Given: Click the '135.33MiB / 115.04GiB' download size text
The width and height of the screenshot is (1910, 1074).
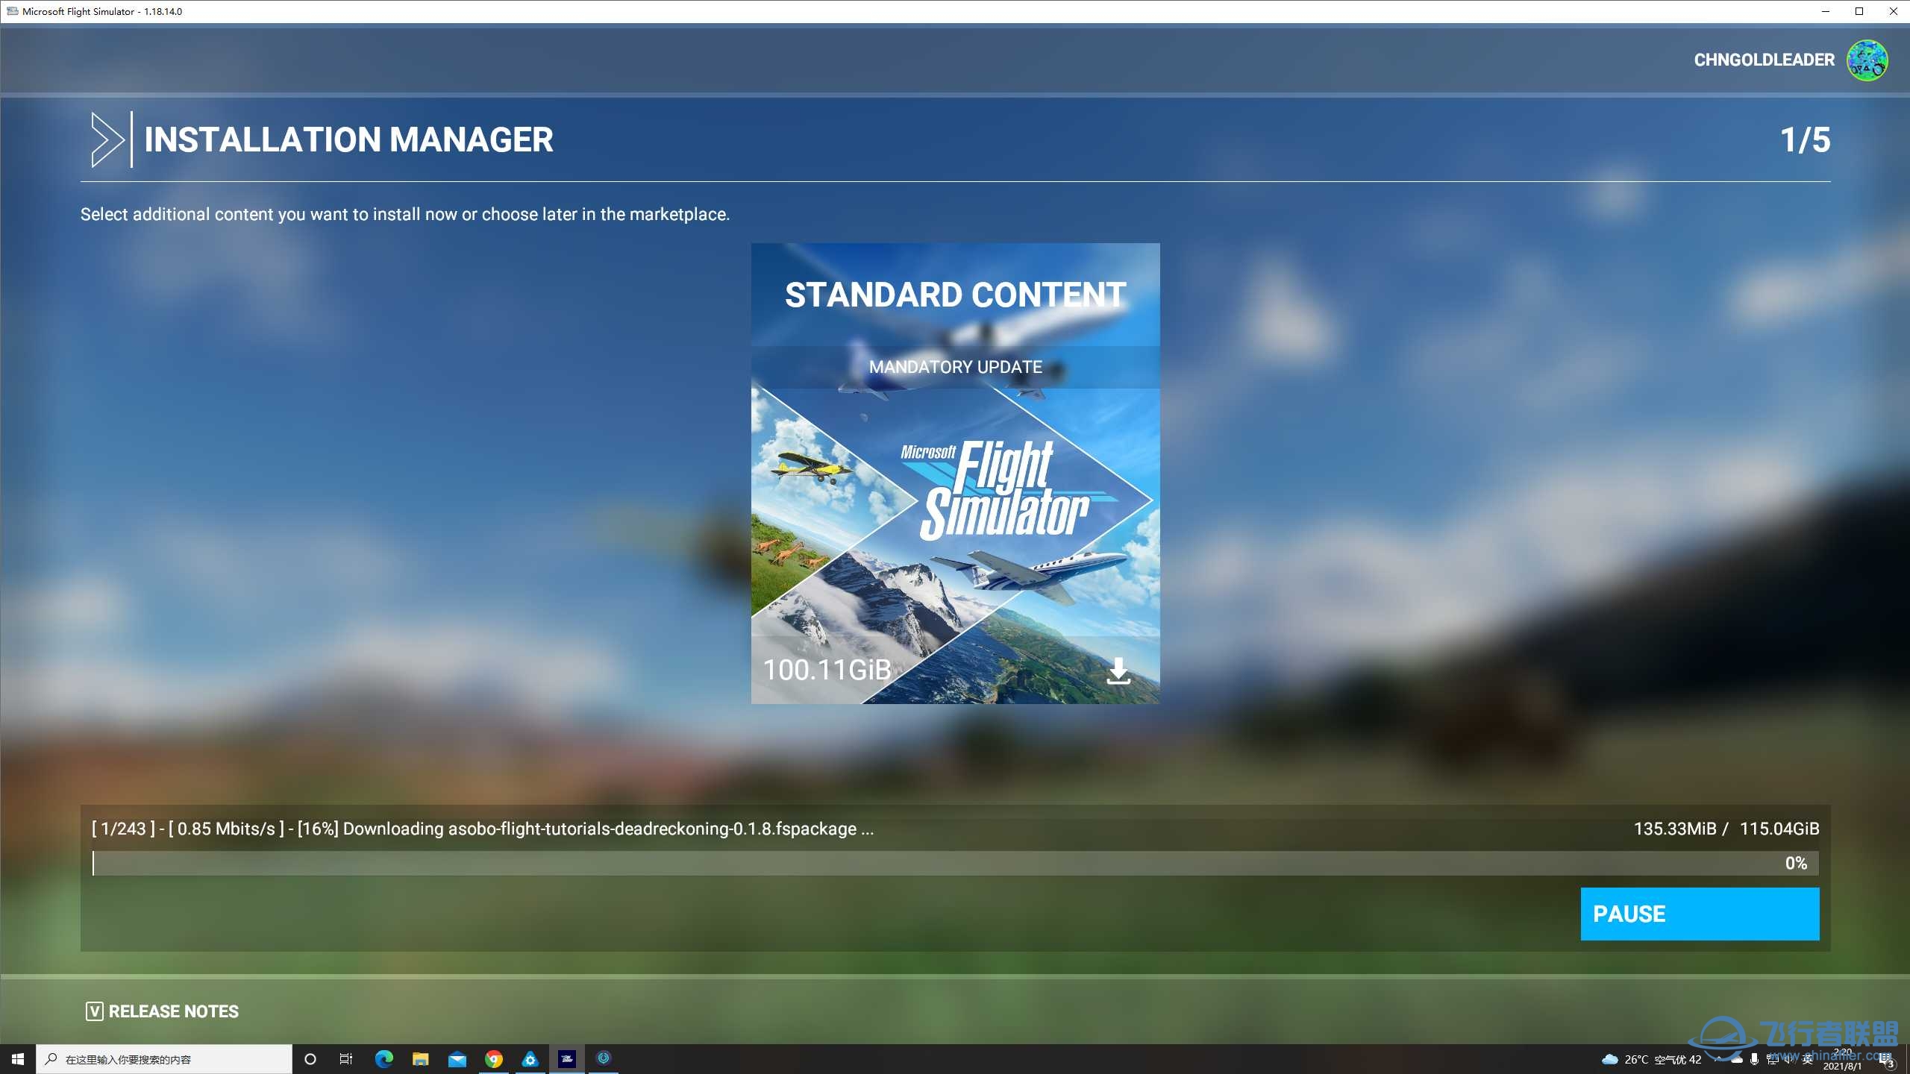Looking at the screenshot, I should pos(1726,829).
